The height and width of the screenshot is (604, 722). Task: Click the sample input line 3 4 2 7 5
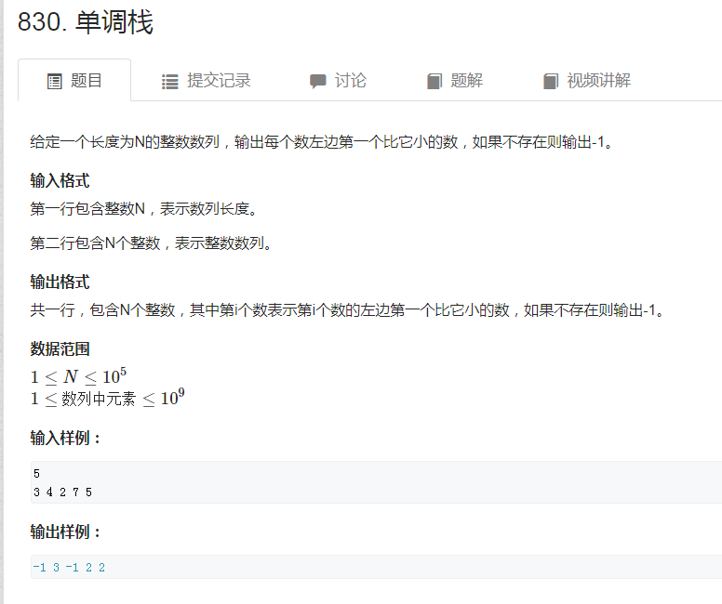click(62, 492)
